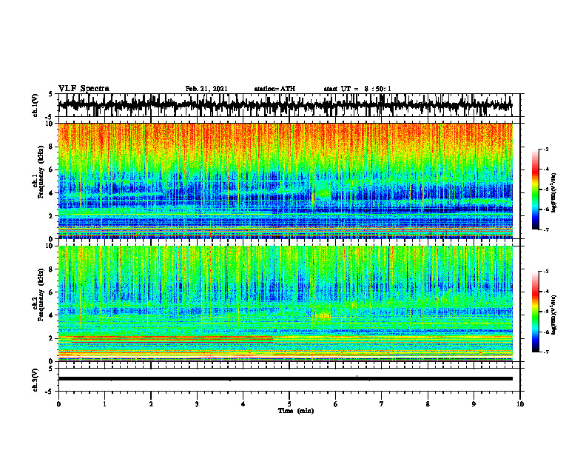Click inside the ch.2 spectrogram panel
The image size is (586, 453).
tap(285, 303)
